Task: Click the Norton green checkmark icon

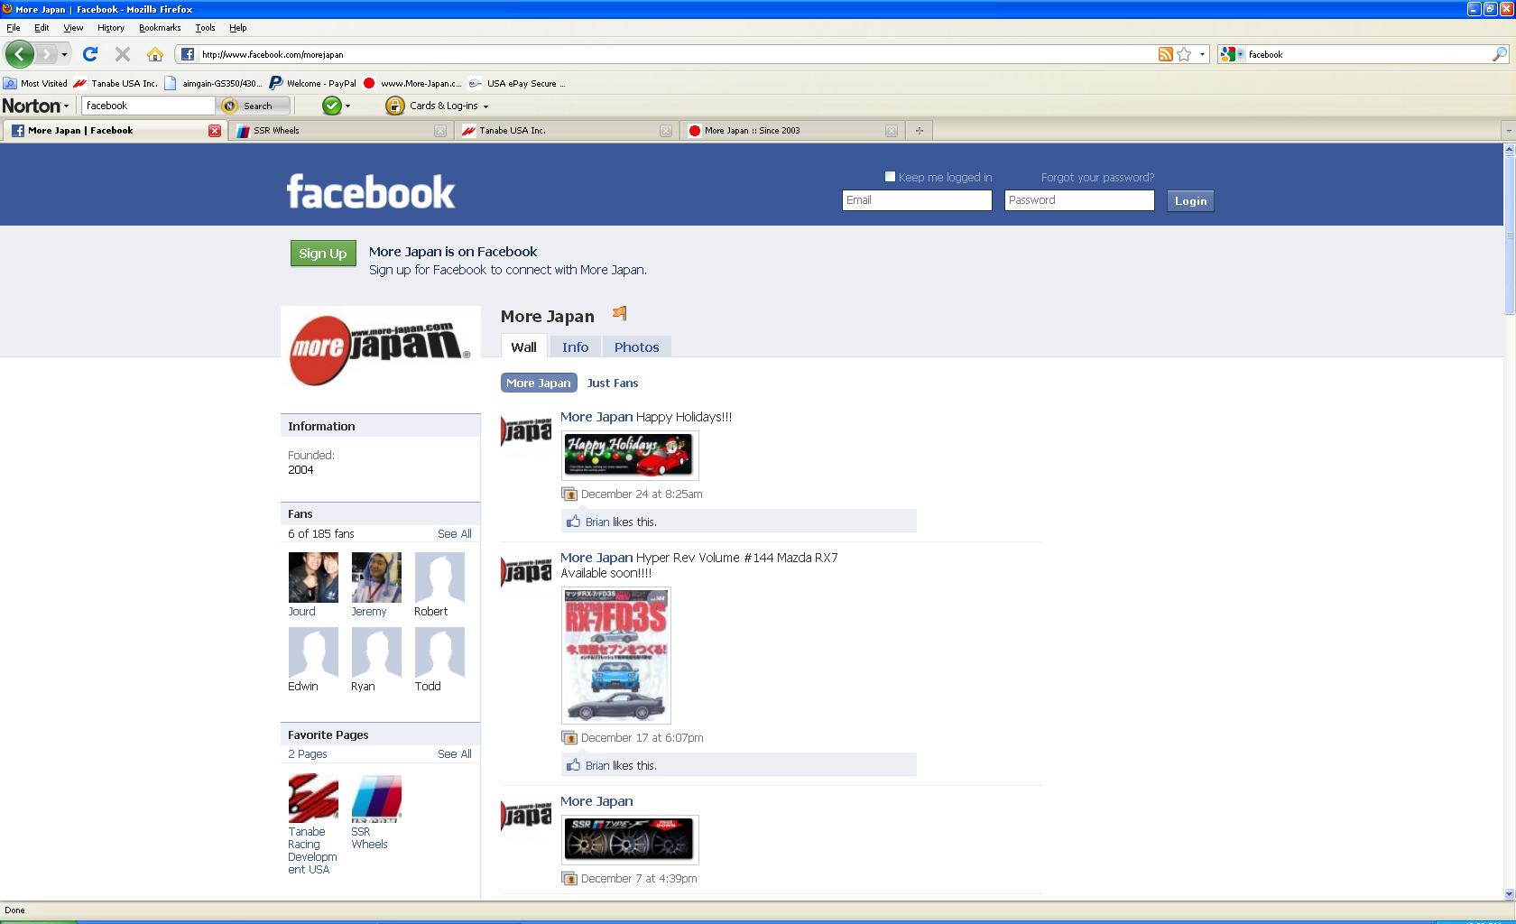Action: tap(332, 106)
